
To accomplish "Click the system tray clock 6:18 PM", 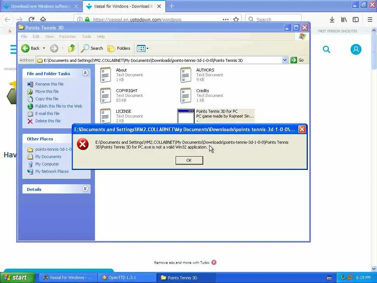I will (x=363, y=278).
